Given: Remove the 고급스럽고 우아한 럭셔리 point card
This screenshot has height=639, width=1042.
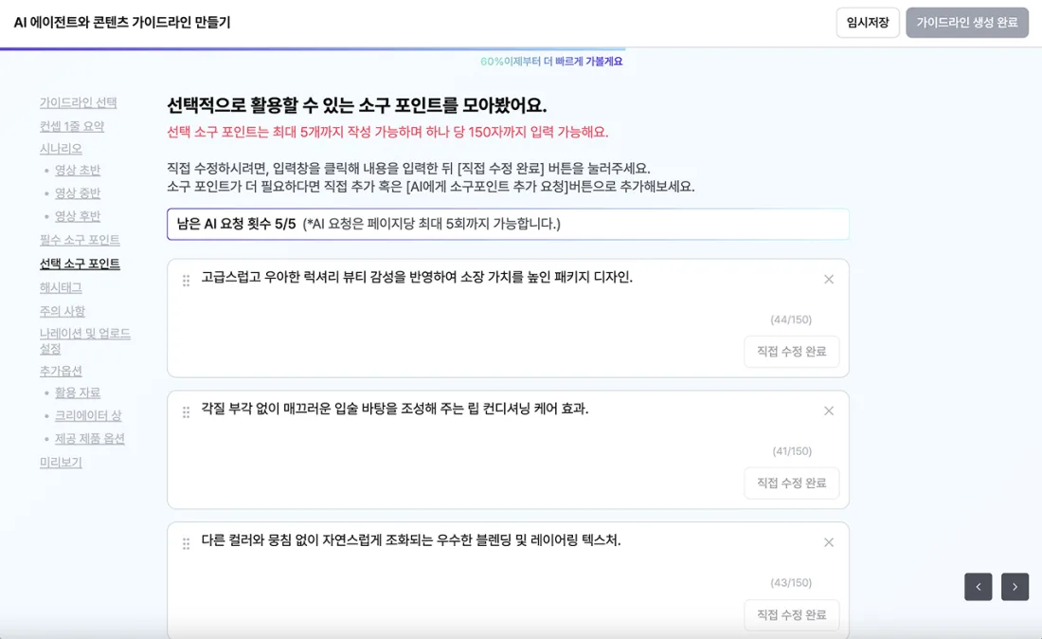Looking at the screenshot, I should [829, 280].
